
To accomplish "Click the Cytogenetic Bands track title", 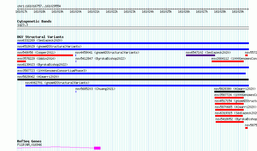I will [34, 21].
